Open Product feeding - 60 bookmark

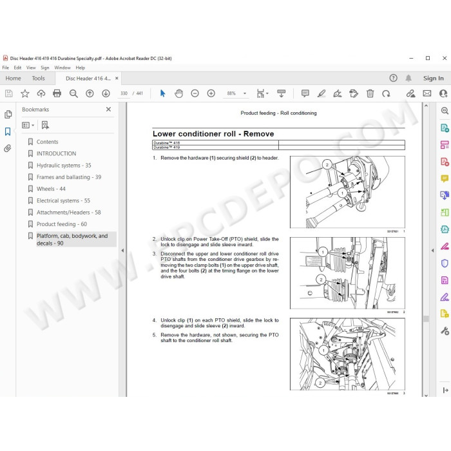tap(62, 224)
